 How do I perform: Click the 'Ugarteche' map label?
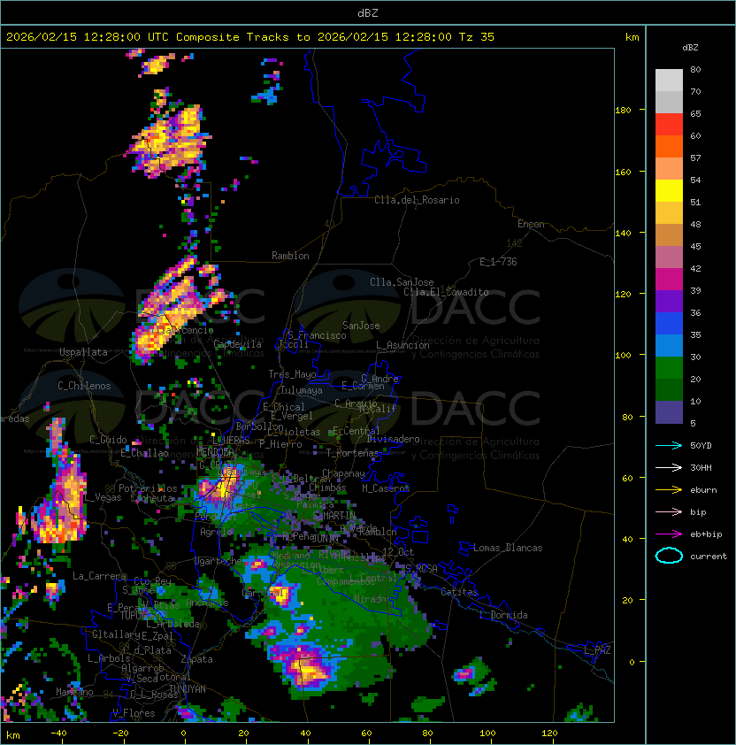218,561
